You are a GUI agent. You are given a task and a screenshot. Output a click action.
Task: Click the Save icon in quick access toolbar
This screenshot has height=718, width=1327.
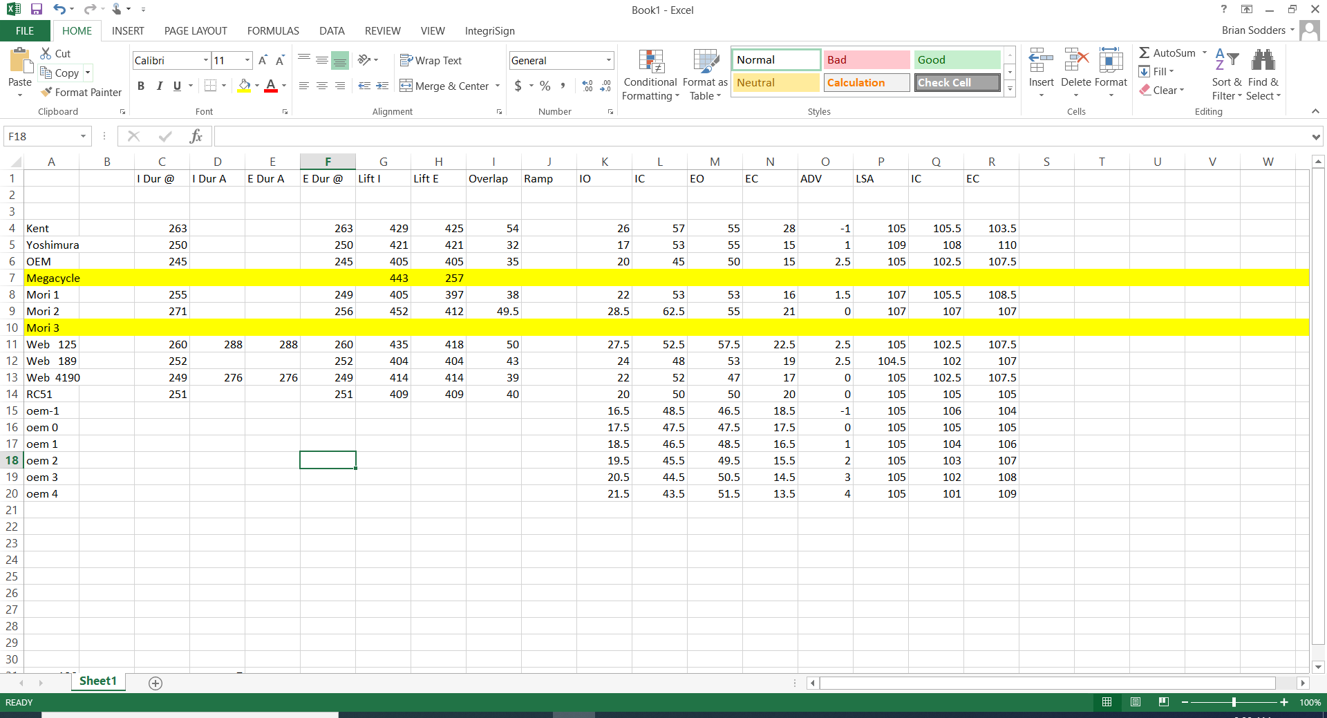pyautogui.click(x=36, y=9)
